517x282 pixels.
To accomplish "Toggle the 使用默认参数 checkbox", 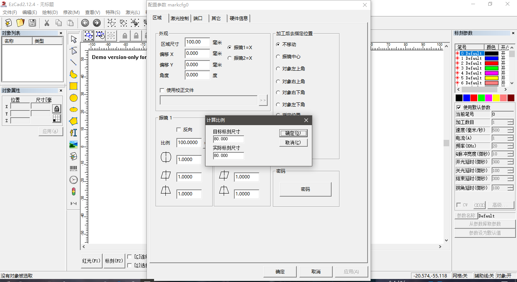I will 459,107.
